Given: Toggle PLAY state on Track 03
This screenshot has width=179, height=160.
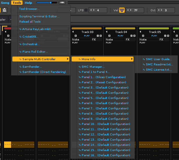Looking at the screenshot, I should click(87, 36).
